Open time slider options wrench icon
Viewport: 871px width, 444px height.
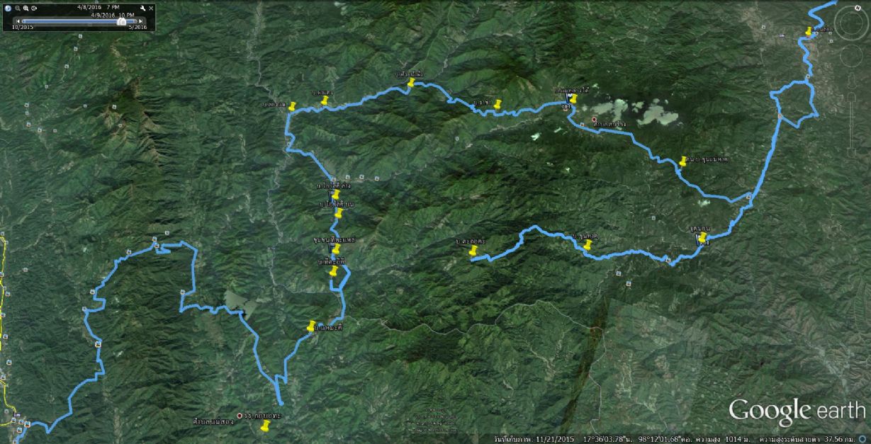[x=142, y=8]
